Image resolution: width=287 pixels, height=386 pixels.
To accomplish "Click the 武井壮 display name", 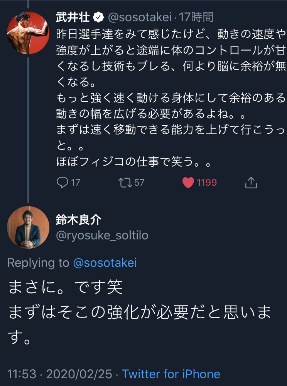I will [x=73, y=17].
